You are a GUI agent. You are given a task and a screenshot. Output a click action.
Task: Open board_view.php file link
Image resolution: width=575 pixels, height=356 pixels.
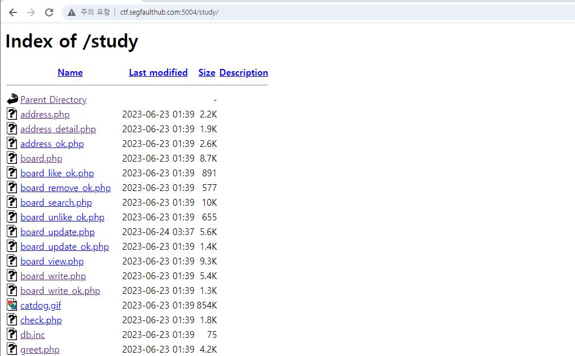[x=52, y=261]
